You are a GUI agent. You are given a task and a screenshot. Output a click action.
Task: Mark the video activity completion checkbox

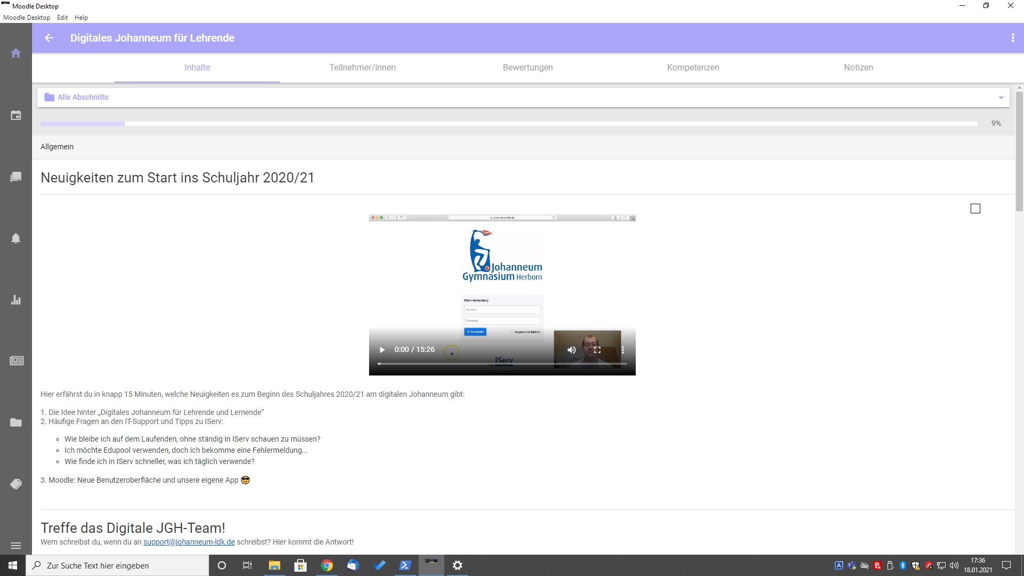[975, 209]
